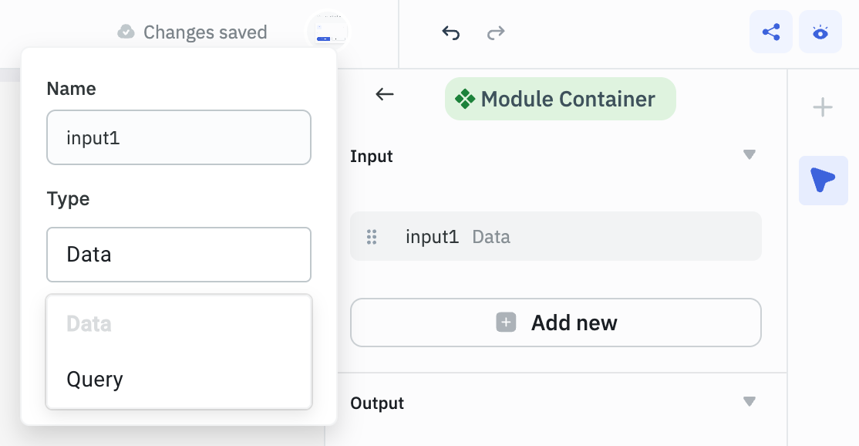Click the Name field containing input1
The width and height of the screenshot is (859, 446).
coord(178,137)
